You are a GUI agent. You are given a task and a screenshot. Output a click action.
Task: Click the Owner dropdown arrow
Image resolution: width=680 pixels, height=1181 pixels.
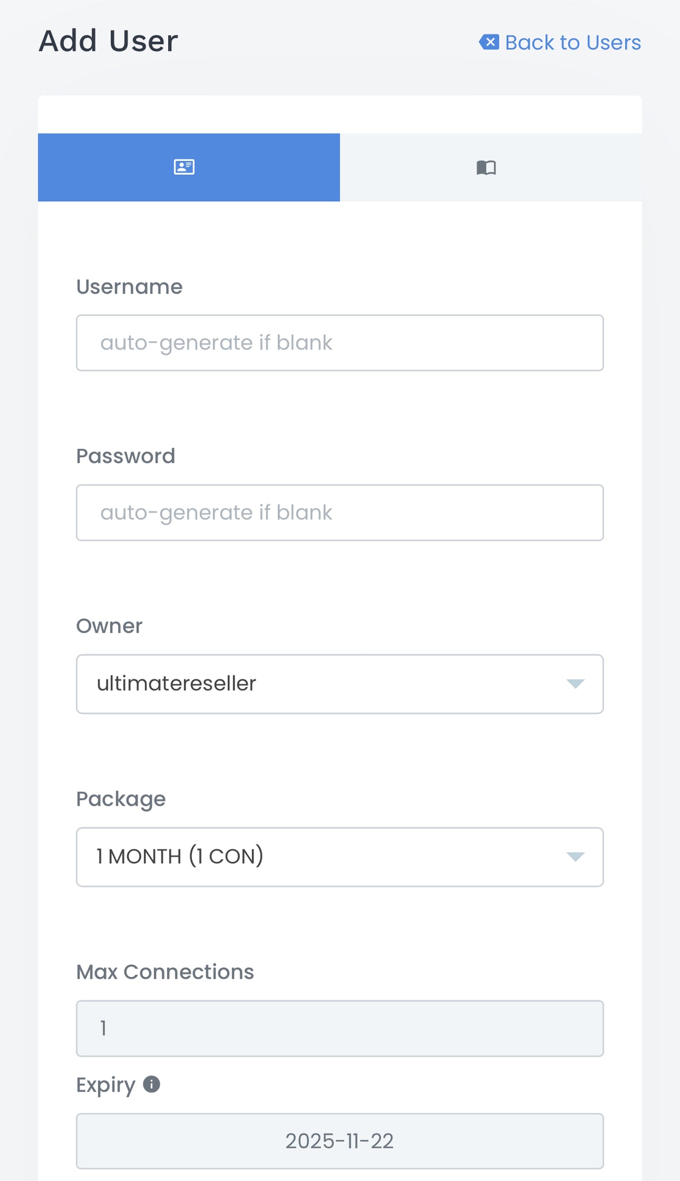(x=575, y=684)
